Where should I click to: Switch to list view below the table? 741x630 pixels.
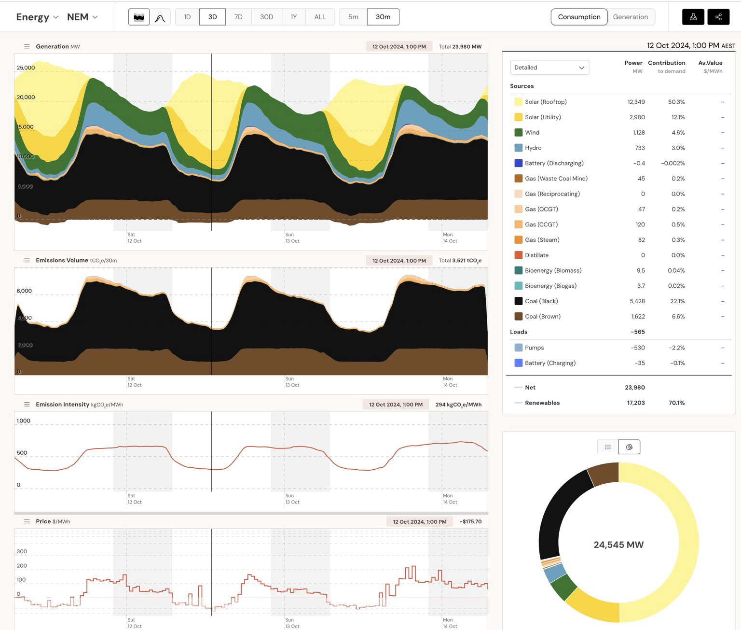(608, 447)
